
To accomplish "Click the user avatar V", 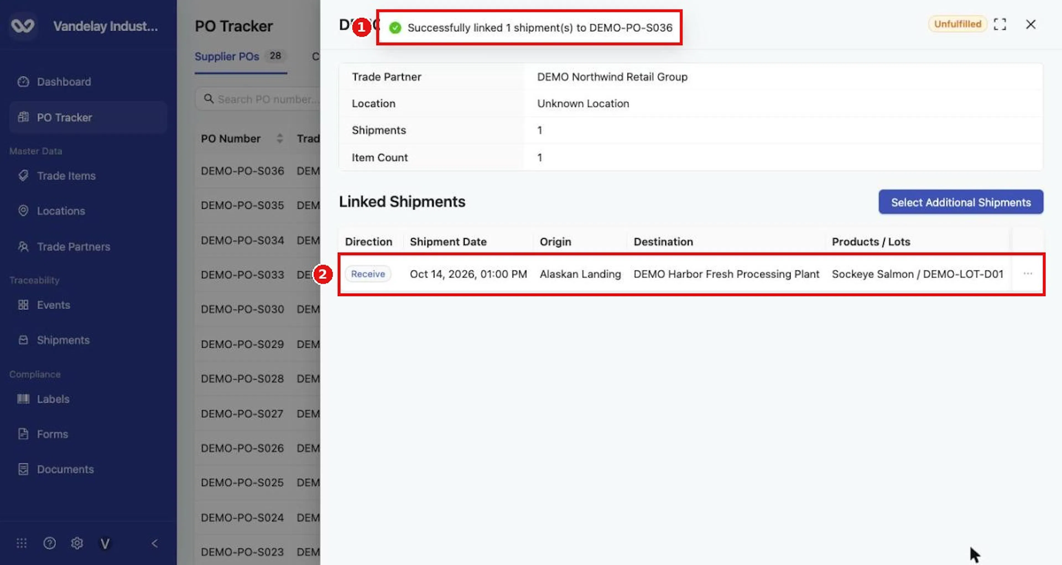I will [105, 543].
